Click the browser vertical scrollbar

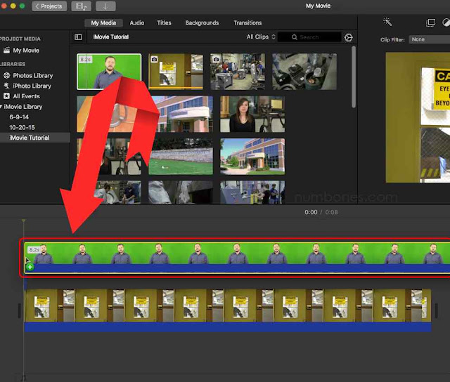click(354, 77)
